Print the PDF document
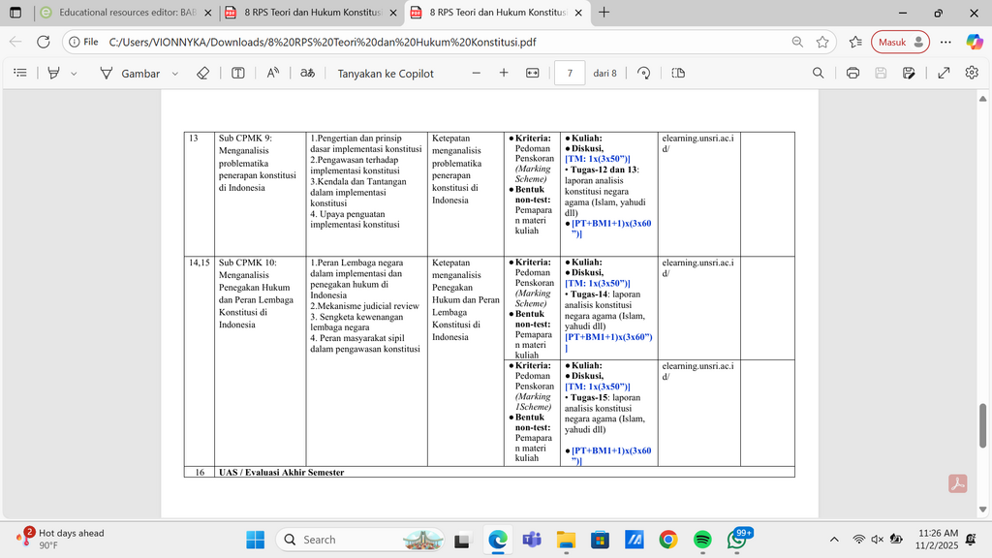This screenshot has height=558, width=992. click(x=852, y=74)
